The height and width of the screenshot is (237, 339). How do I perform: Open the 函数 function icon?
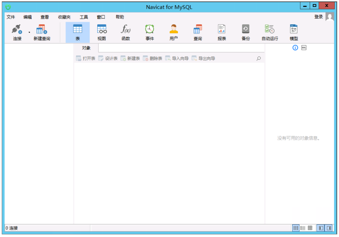point(125,32)
